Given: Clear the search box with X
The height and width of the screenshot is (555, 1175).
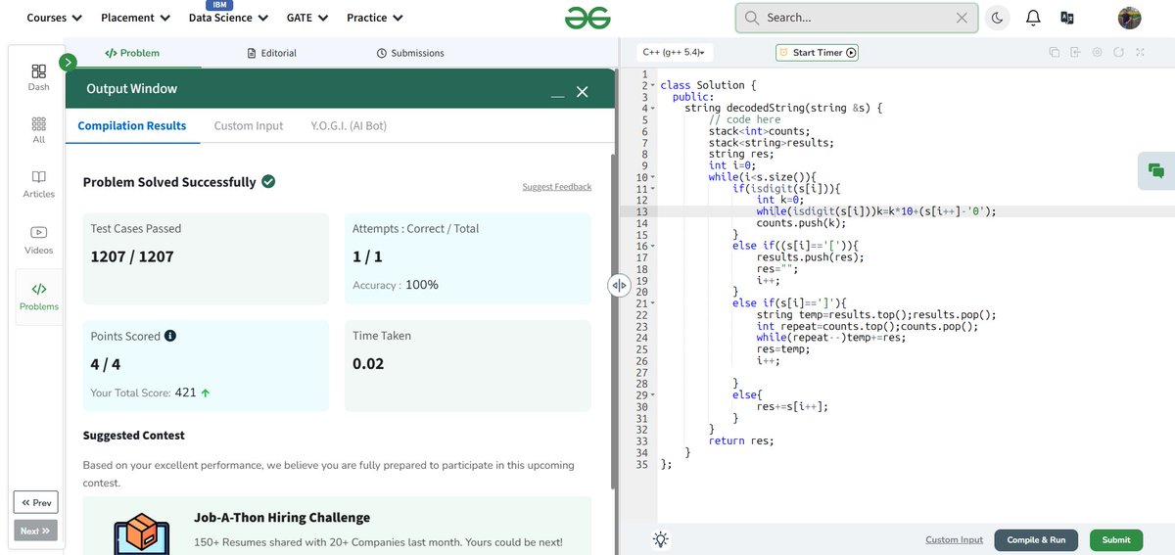Looking at the screenshot, I should 962,18.
